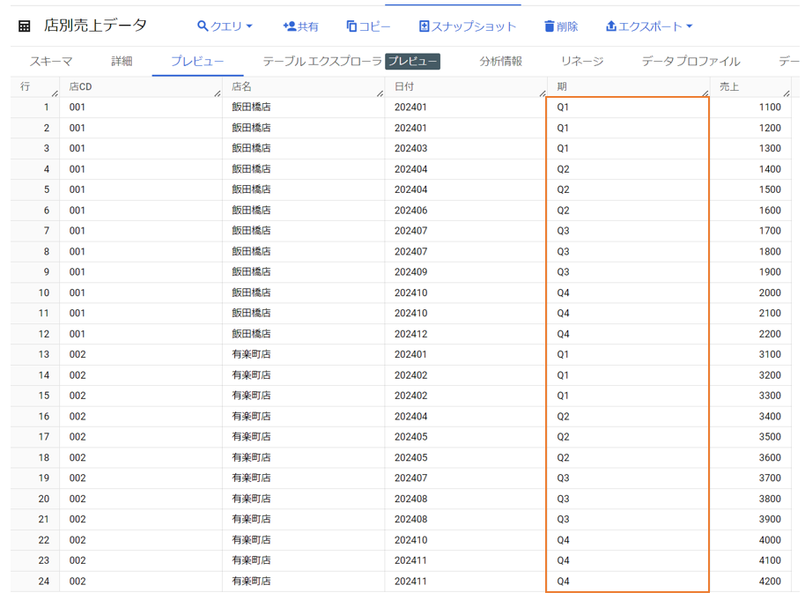Click sales value 2000 in row 10
805x600 pixels.
pyautogui.click(x=770, y=293)
